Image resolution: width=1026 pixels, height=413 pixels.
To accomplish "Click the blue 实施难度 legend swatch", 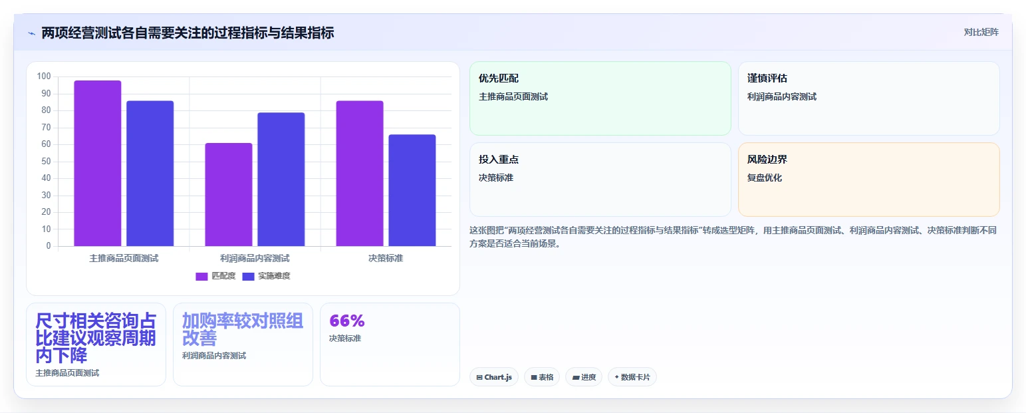I will point(248,277).
